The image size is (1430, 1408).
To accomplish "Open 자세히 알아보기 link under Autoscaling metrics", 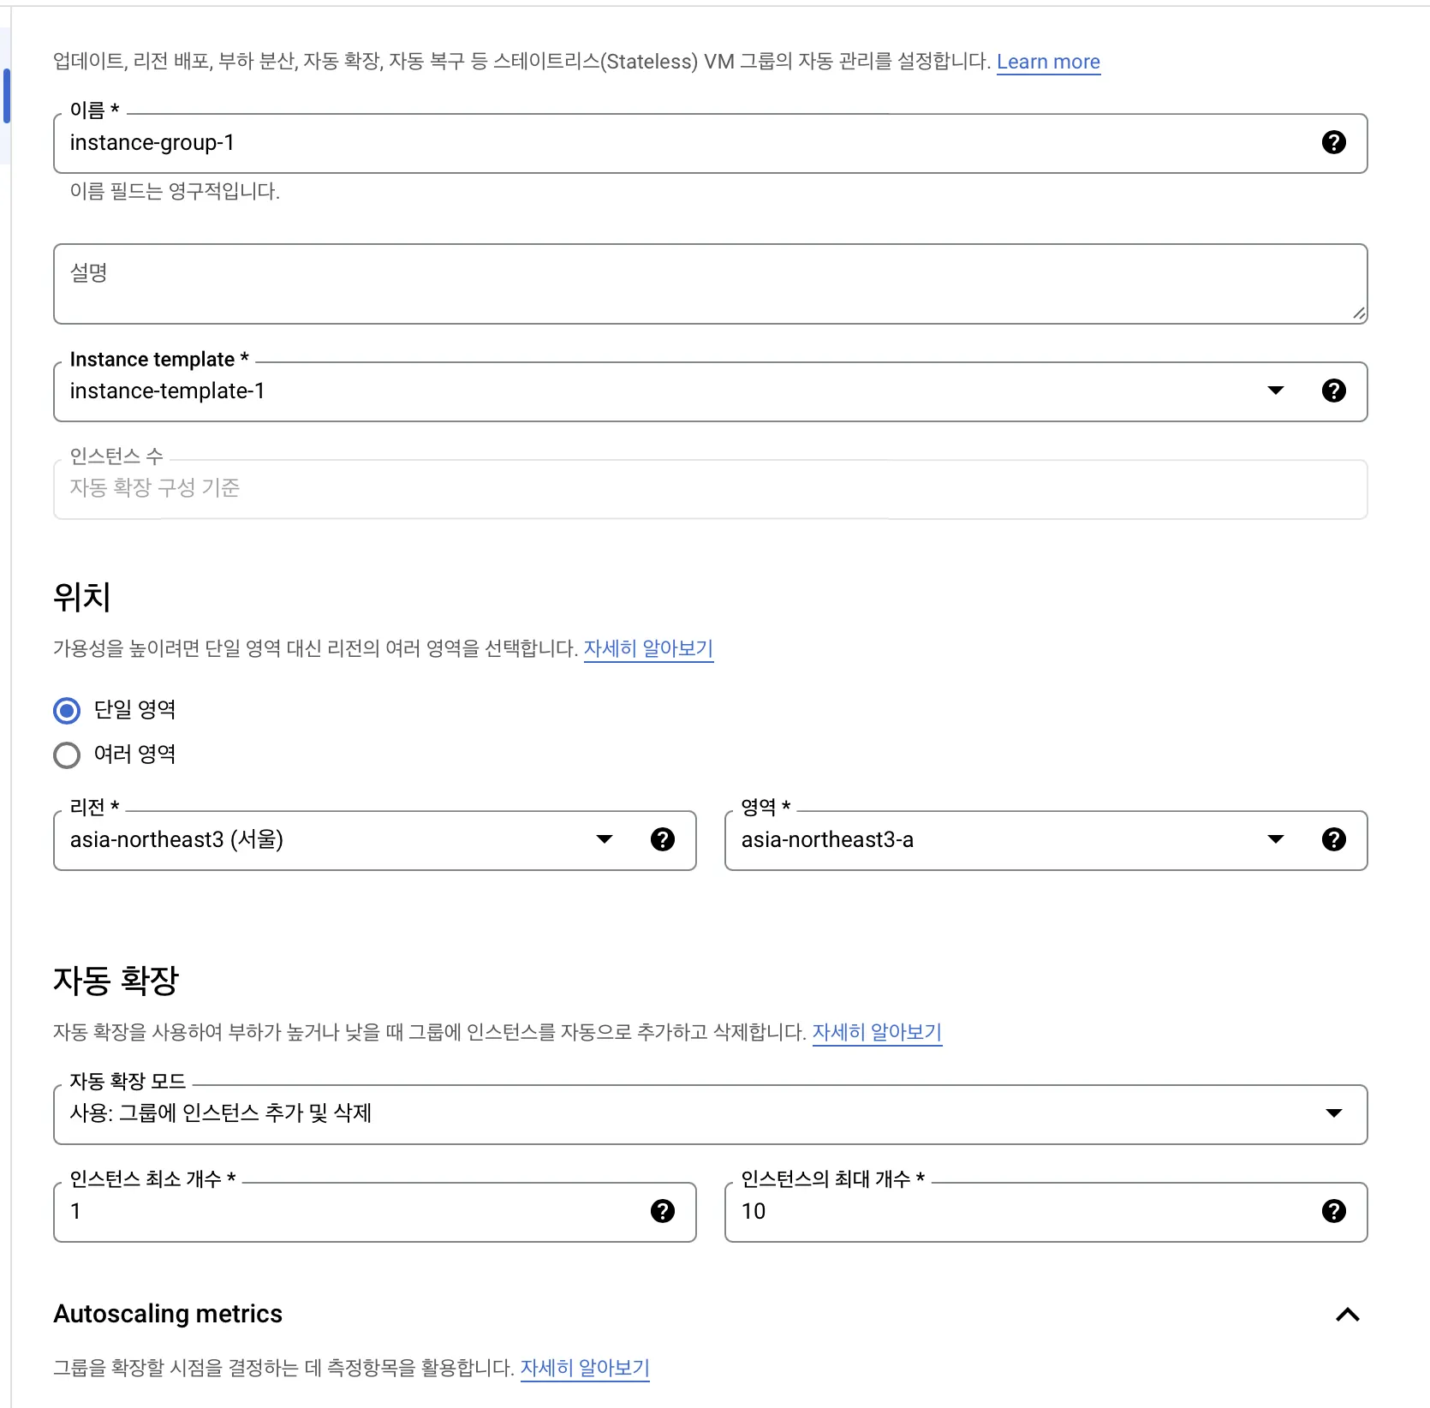I will [x=585, y=1368].
